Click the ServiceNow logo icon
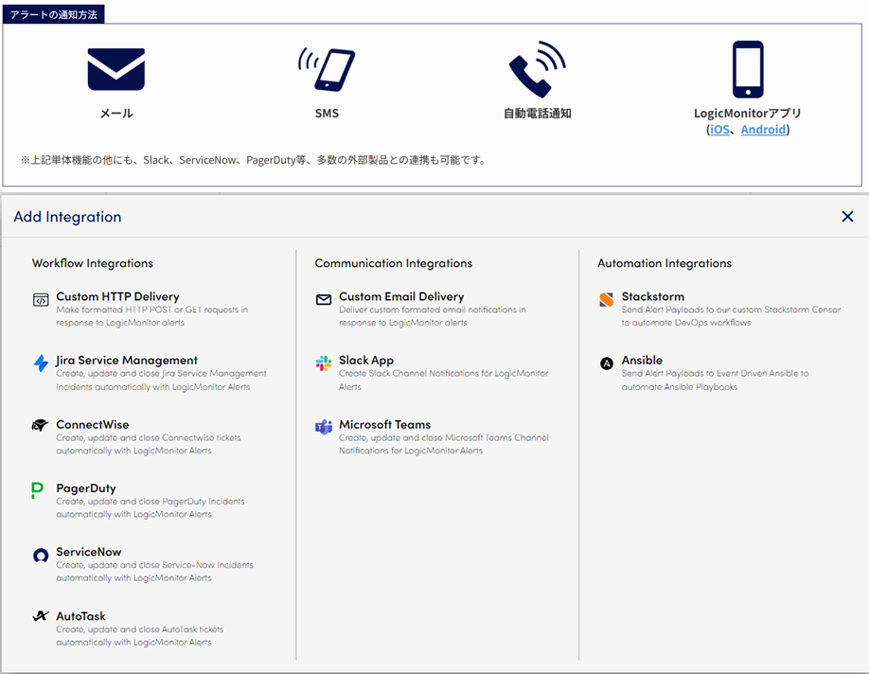 click(41, 555)
